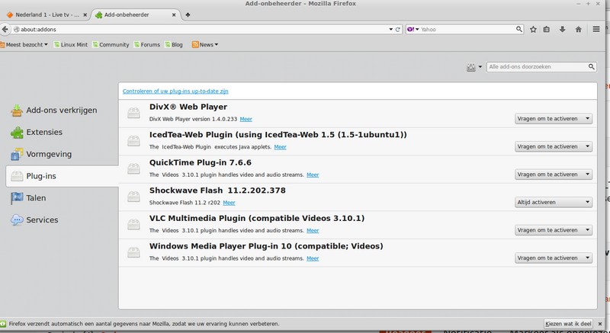The image size is (610, 333).
Task: Open the URL bar history dropdown arrow
Action: click(x=391, y=29)
